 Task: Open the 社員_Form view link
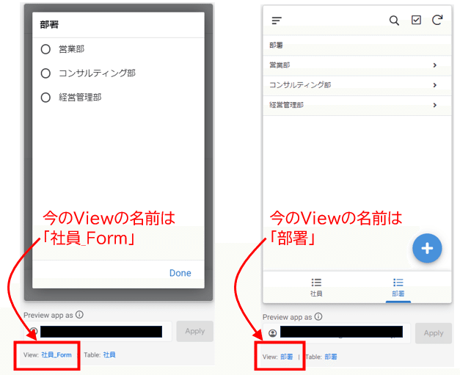coord(56,355)
